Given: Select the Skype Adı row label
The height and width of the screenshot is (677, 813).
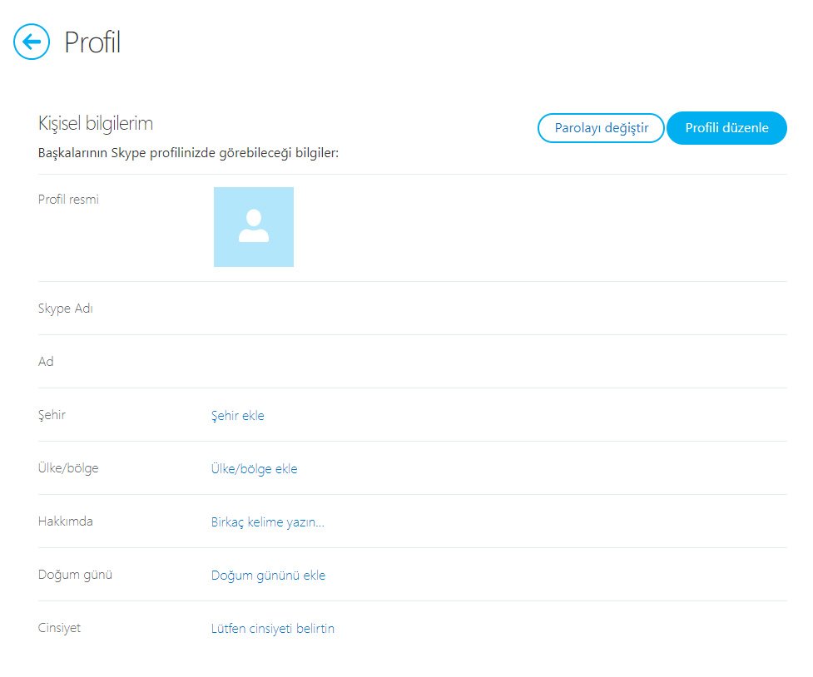Looking at the screenshot, I should click(66, 309).
